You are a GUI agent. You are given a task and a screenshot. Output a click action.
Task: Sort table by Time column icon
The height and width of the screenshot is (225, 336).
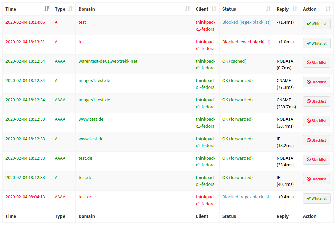tap(47, 9)
